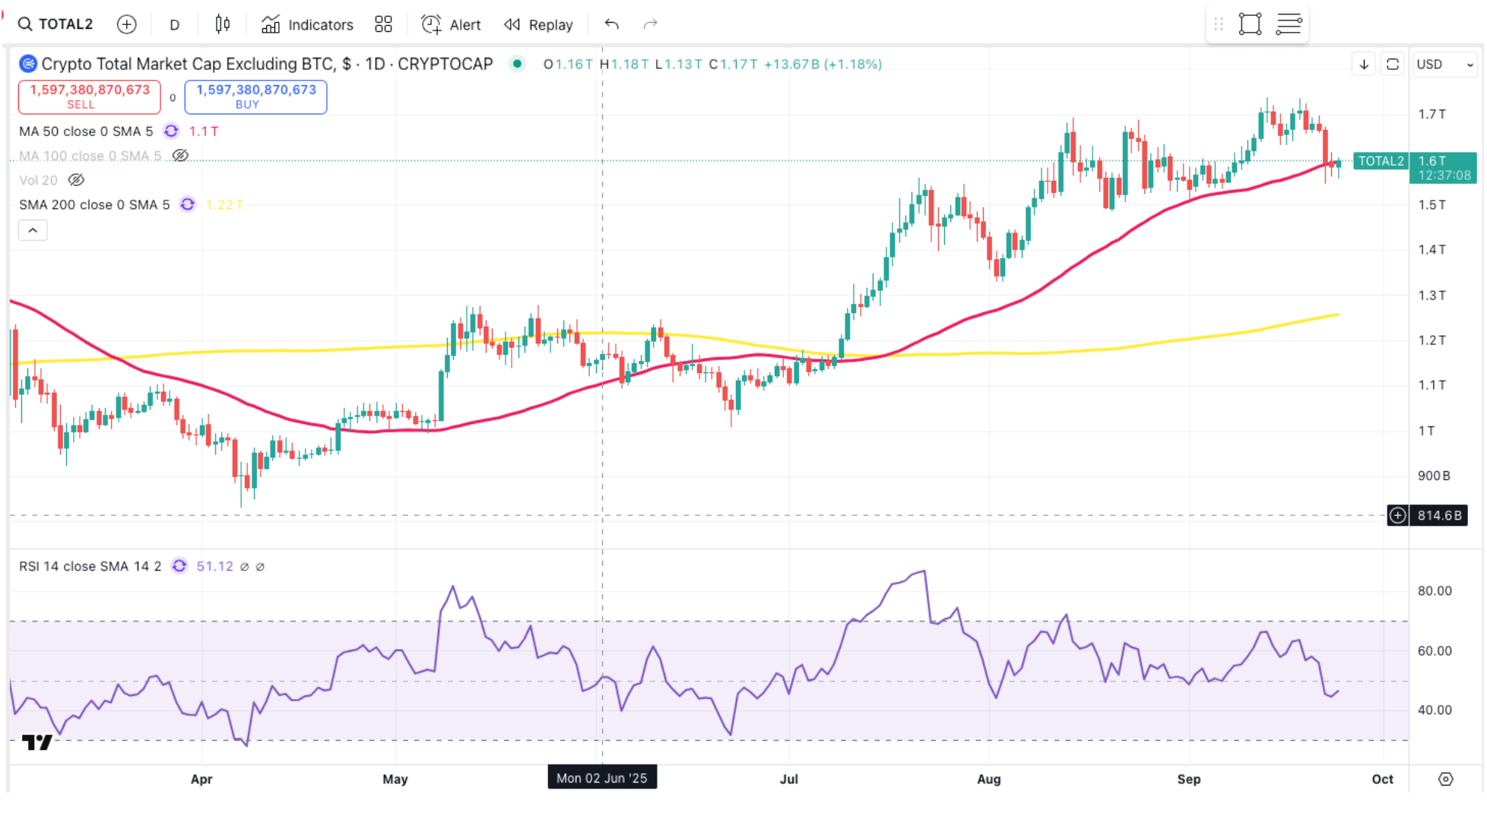Click the 814.6B crosshair price plus marker

click(x=1397, y=515)
